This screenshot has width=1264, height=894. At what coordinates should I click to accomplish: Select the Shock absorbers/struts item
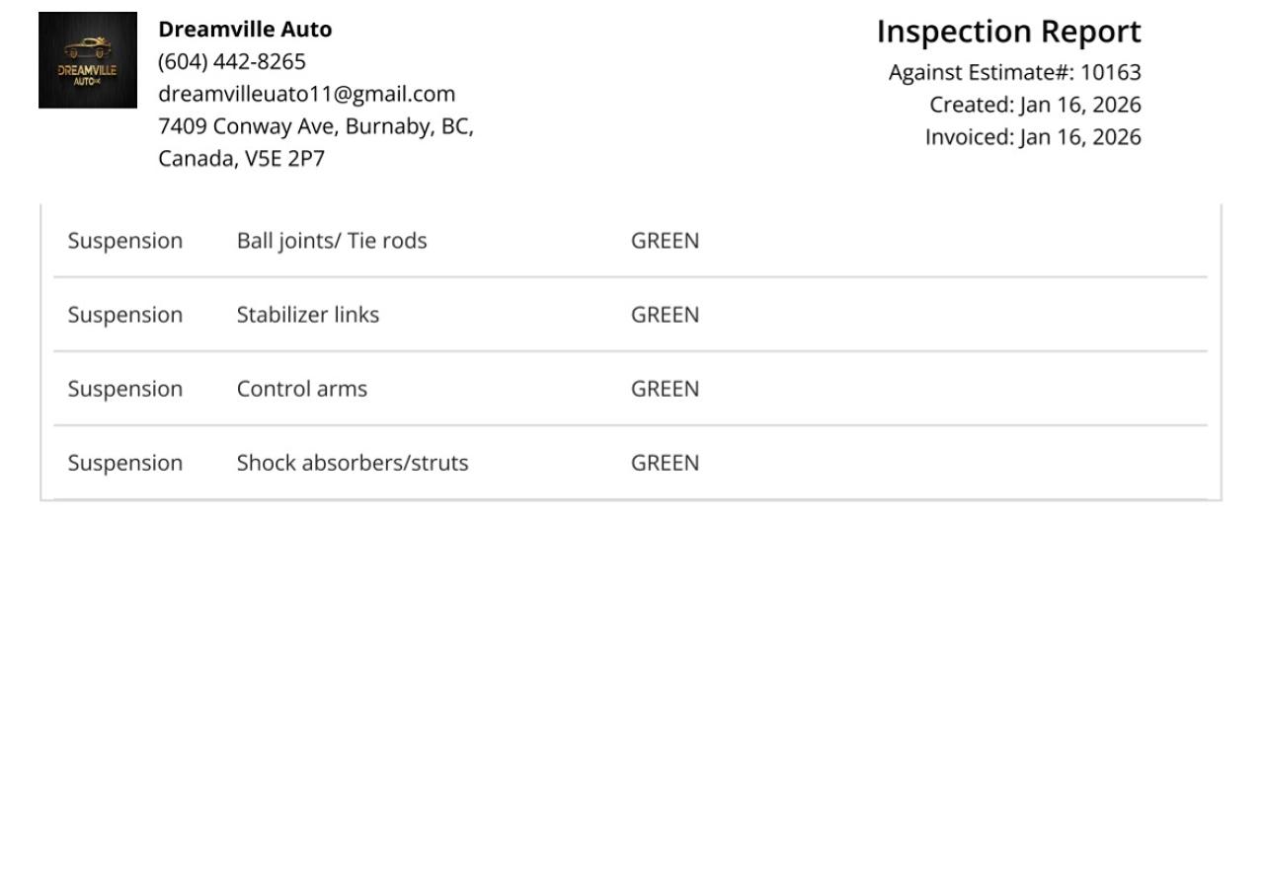click(353, 464)
